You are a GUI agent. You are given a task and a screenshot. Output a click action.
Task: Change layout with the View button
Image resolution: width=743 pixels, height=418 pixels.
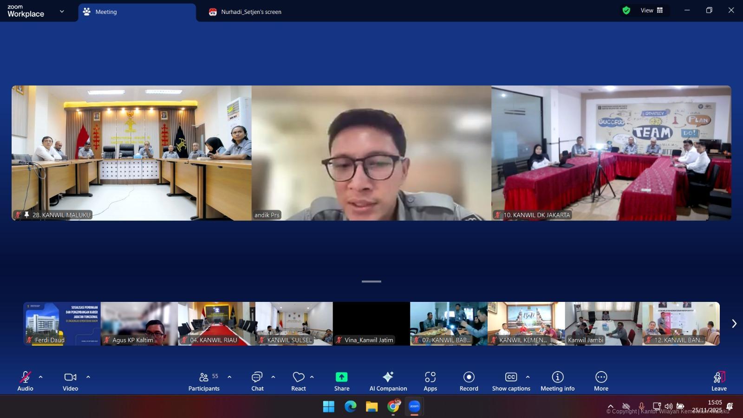pyautogui.click(x=652, y=11)
